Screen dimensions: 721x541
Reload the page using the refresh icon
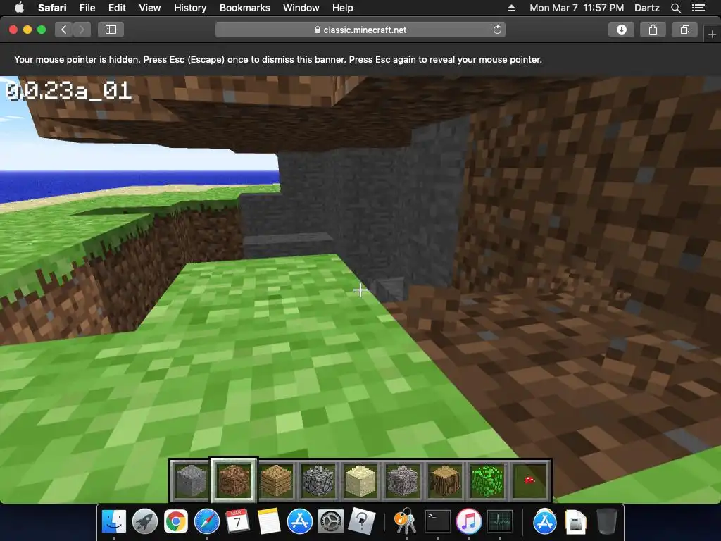(497, 30)
